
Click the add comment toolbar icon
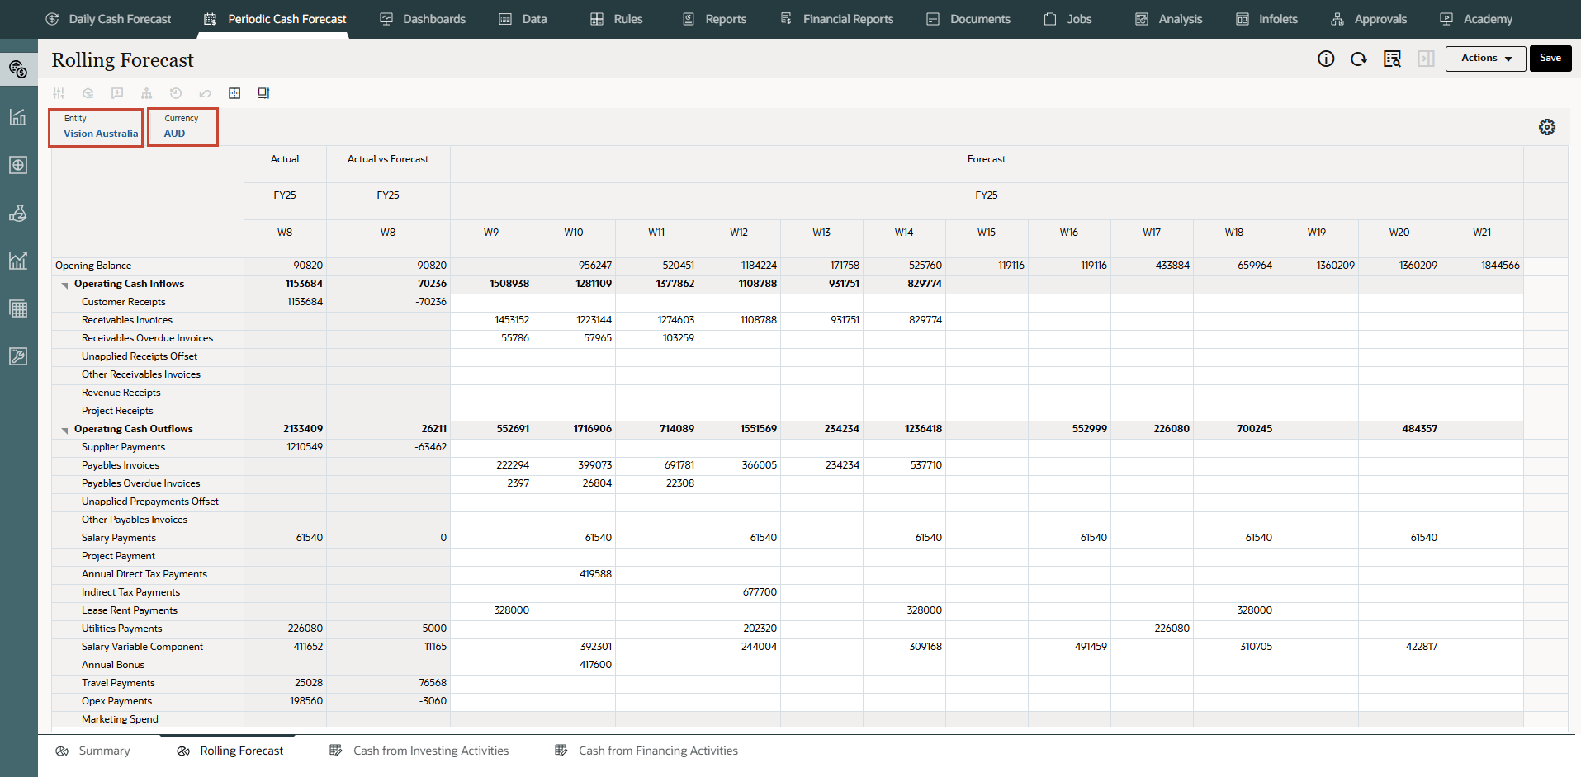[117, 93]
